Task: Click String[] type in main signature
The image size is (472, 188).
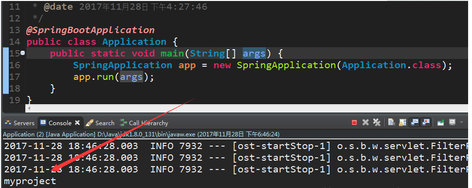Action: (213, 54)
